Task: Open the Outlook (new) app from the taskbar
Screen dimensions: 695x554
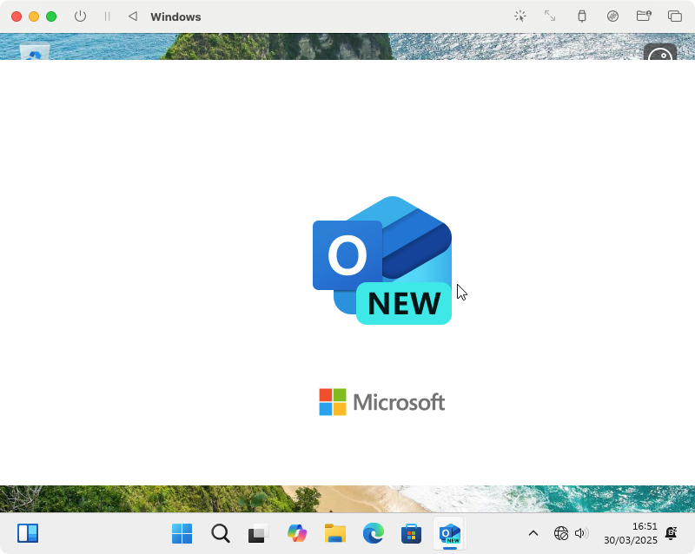Action: 449,533
